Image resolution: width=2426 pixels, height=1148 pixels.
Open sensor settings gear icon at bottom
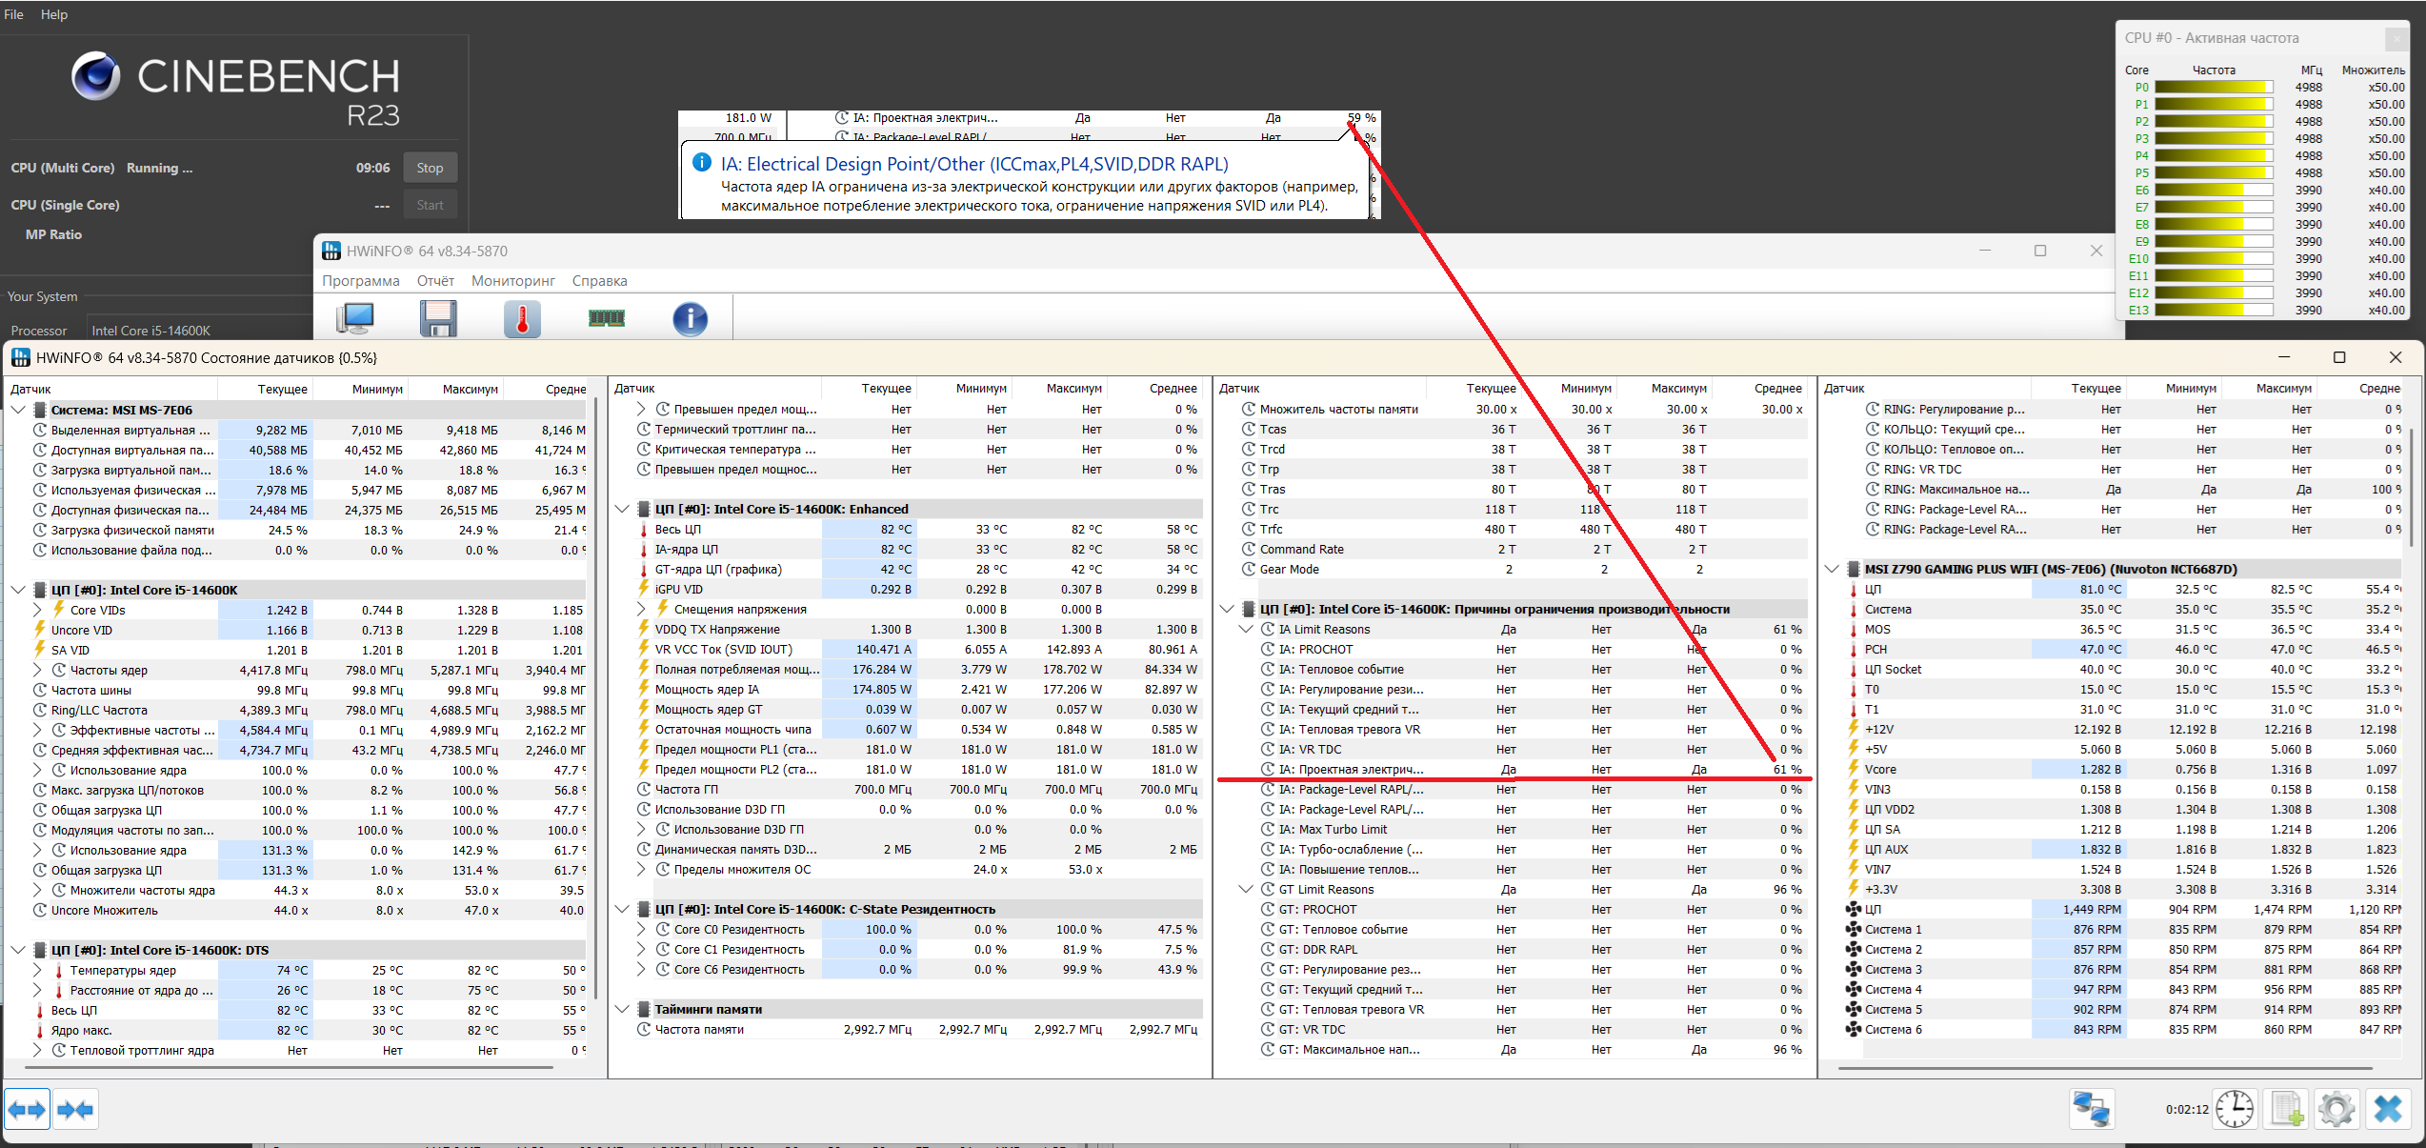pyautogui.click(x=2336, y=1109)
